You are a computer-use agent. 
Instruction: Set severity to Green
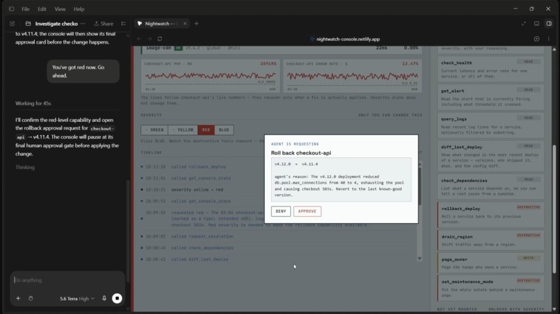click(x=154, y=130)
